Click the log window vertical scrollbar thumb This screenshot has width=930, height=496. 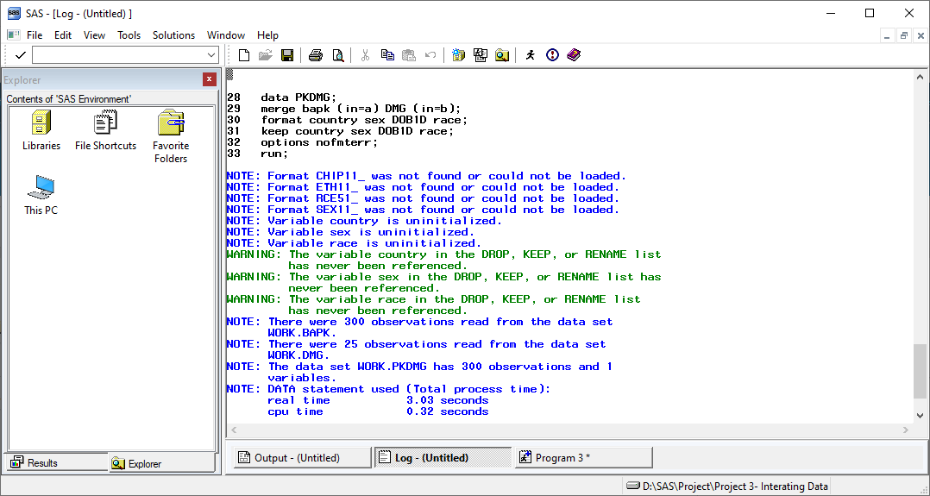[921, 371]
